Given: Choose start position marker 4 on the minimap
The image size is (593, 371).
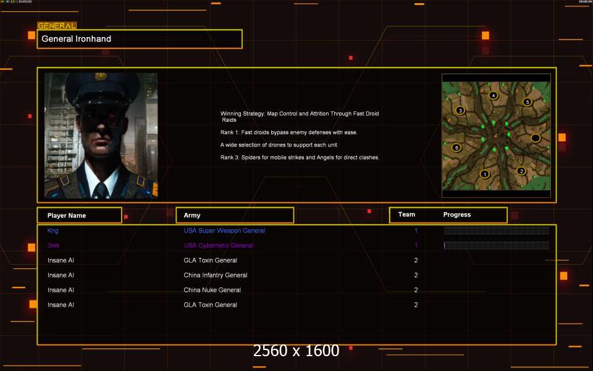Looking at the screenshot, I should pos(493,95).
